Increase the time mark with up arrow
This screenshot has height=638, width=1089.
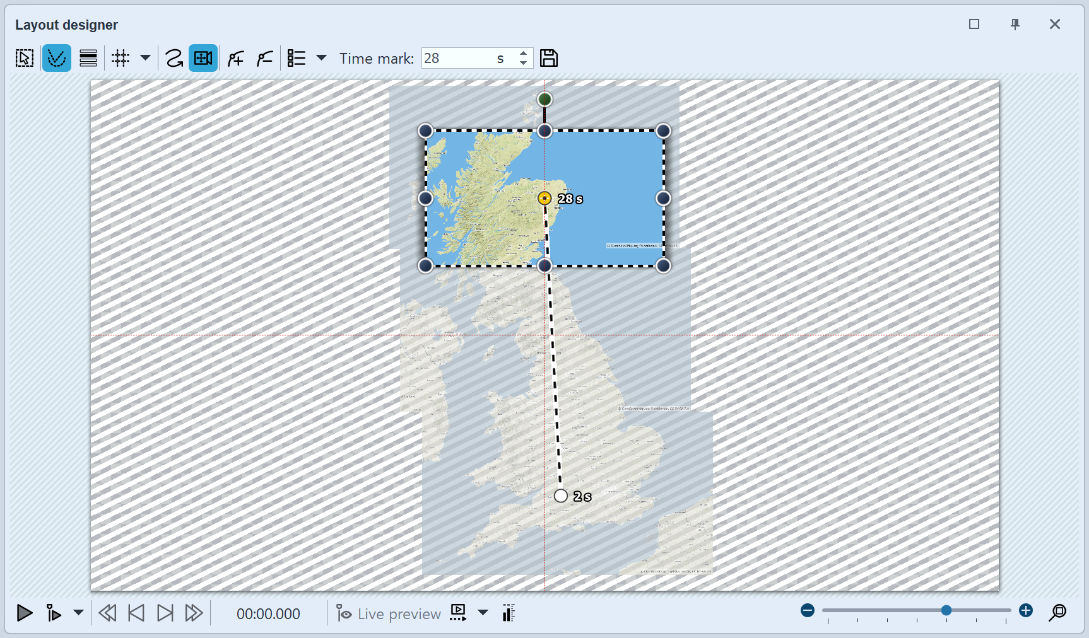tap(523, 54)
